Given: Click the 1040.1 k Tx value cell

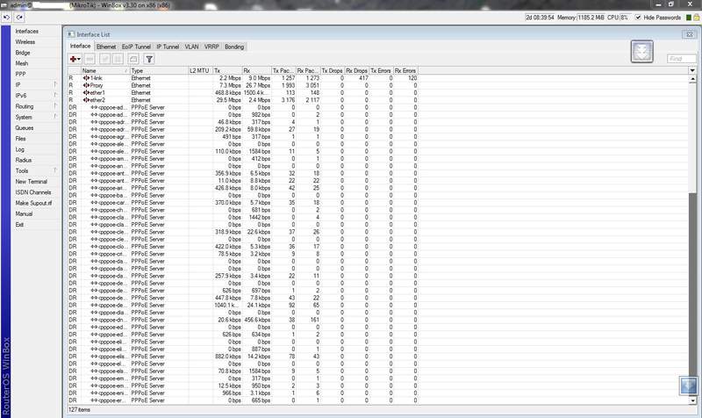Looking at the screenshot, I should (x=227, y=305).
